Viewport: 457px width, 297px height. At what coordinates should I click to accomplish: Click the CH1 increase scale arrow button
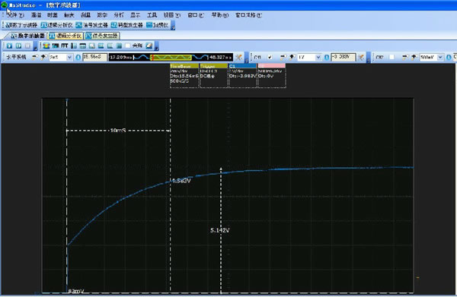pyautogui.click(x=292, y=57)
